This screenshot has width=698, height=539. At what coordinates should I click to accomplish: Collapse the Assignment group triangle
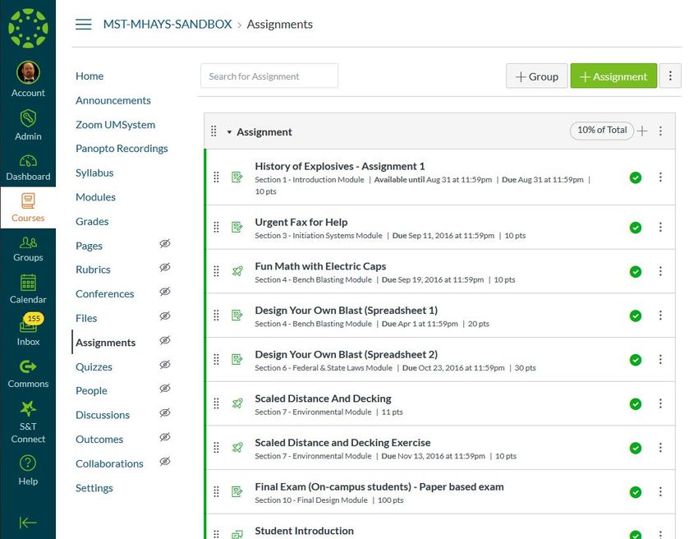coord(229,132)
